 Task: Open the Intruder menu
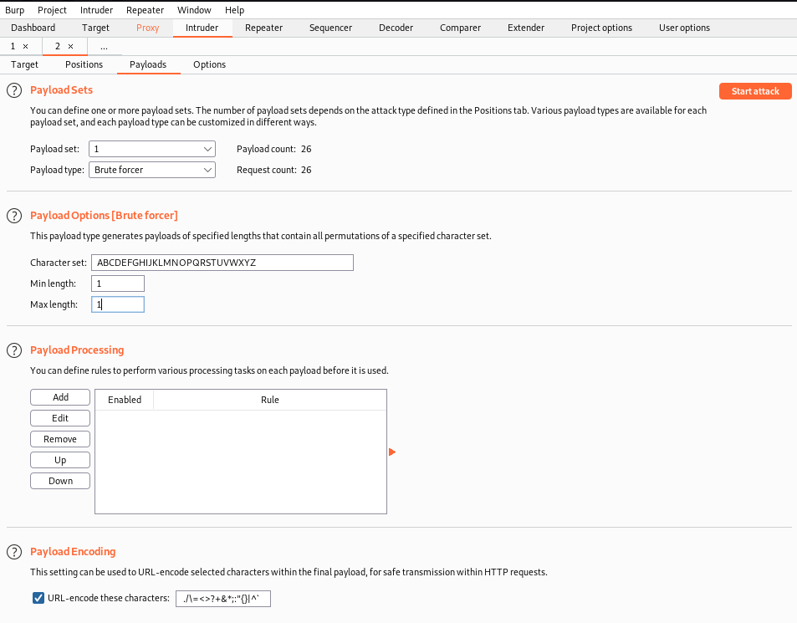pyautogui.click(x=96, y=10)
